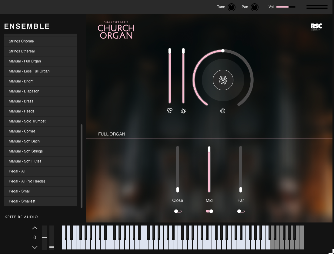Decrease octave with the down chevron
This screenshot has height=254, width=334.
point(35,247)
